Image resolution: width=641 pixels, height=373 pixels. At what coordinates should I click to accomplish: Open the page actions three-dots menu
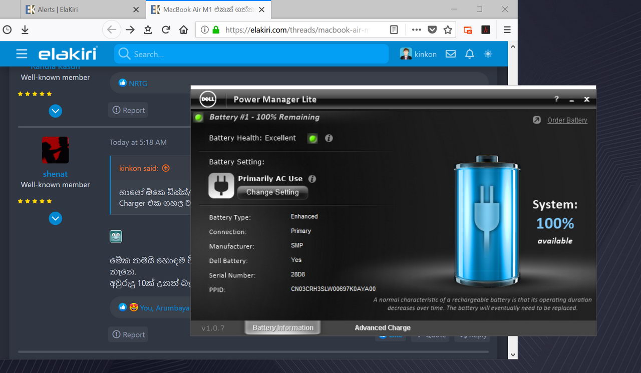click(417, 30)
